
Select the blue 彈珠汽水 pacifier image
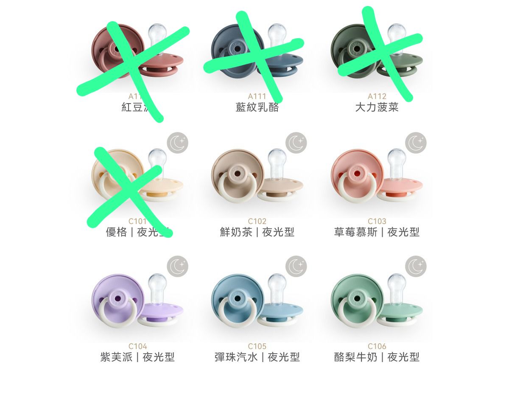(257, 301)
